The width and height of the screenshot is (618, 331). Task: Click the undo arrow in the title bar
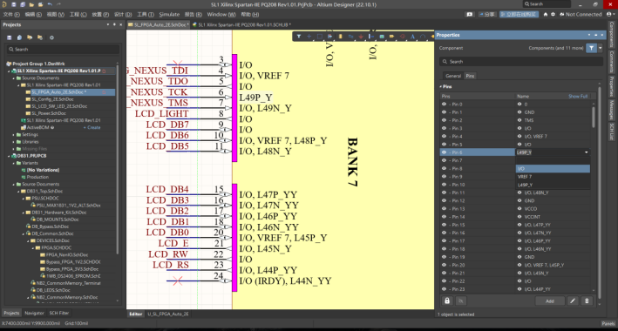tap(50, 4)
